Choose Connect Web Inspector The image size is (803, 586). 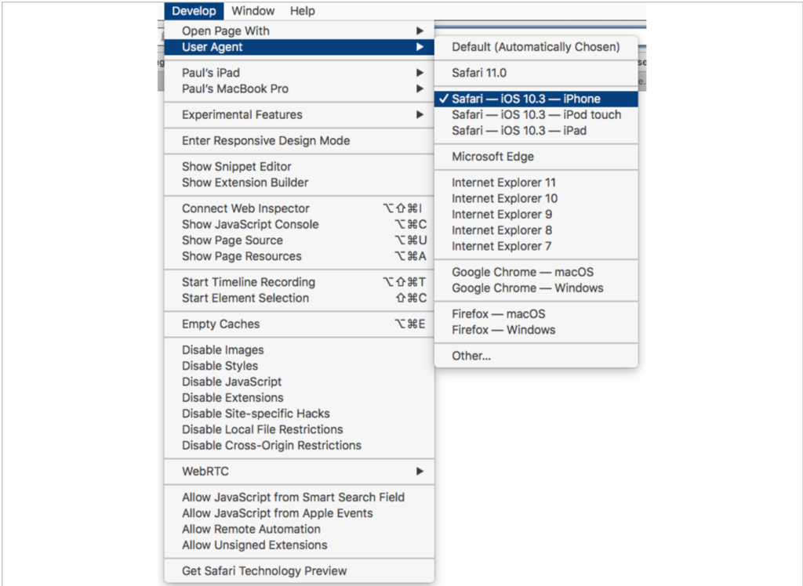pos(299,209)
